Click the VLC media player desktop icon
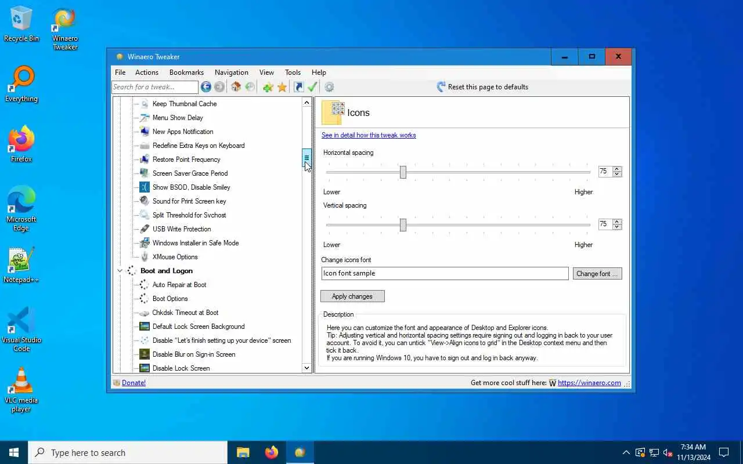The image size is (743, 464). tap(21, 390)
